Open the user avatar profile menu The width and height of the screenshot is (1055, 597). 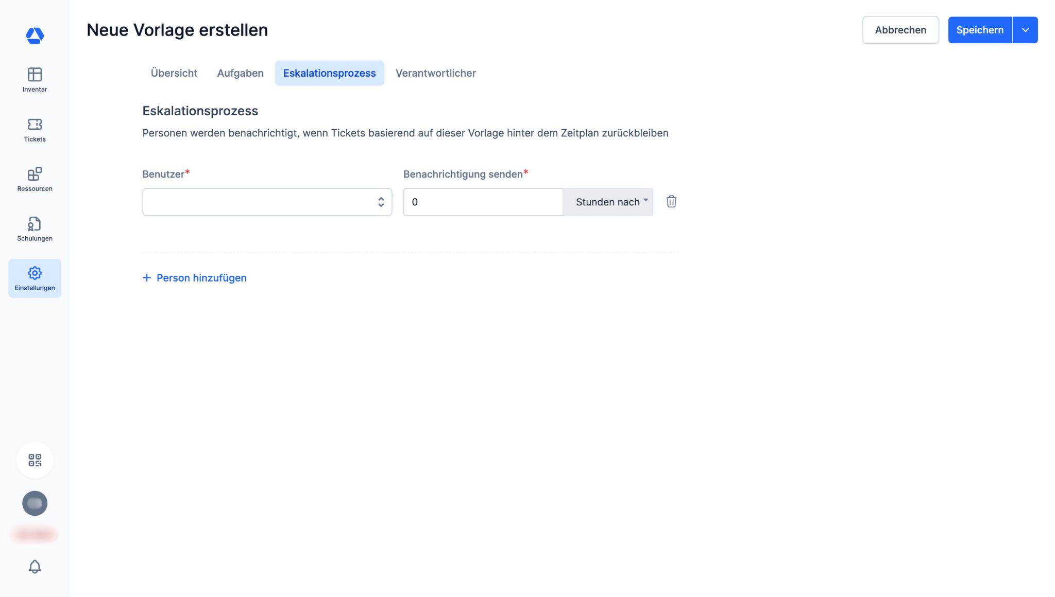(x=35, y=503)
